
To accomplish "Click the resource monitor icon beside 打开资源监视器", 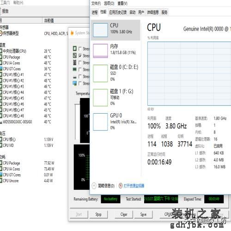I will tap(121, 186).
